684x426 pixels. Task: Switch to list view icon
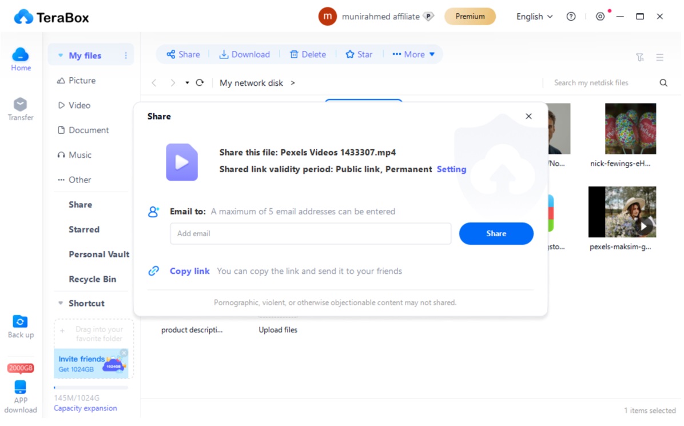click(x=659, y=57)
